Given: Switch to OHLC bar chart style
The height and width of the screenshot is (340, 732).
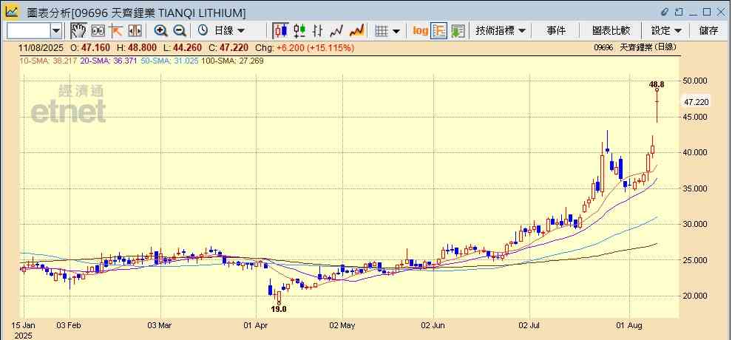Looking at the screenshot, I should point(318,31).
